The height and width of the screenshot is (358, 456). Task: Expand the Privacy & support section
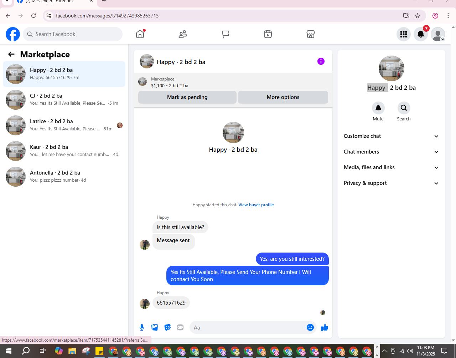click(x=392, y=183)
